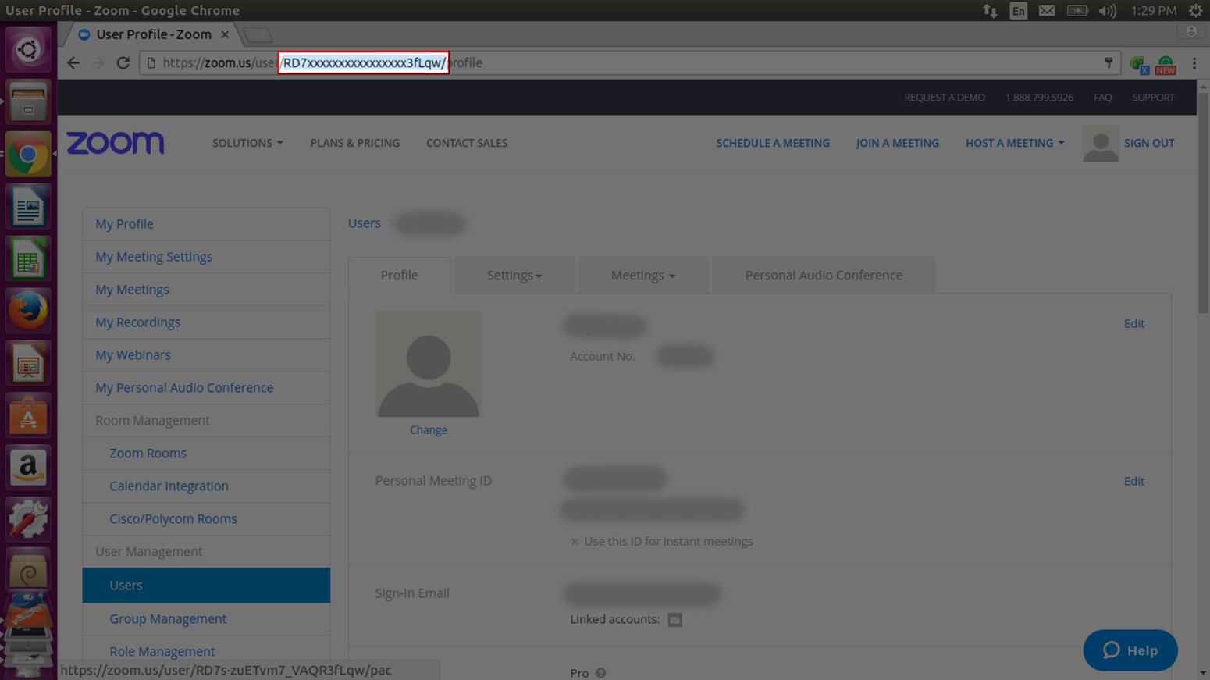The height and width of the screenshot is (680, 1210).
Task: Open the Support link
Action: click(1153, 98)
